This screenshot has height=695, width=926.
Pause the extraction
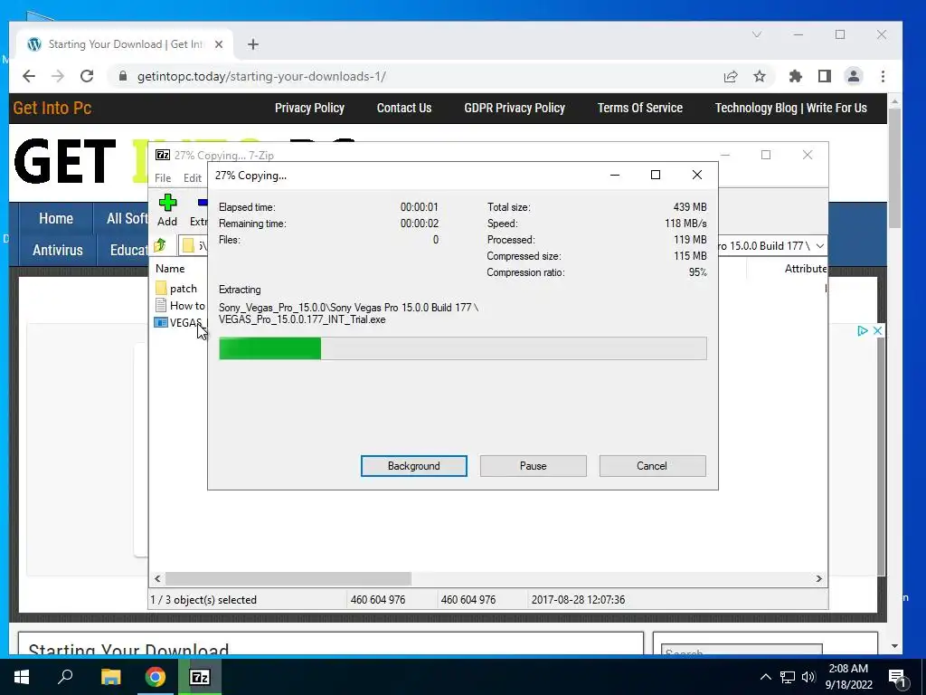533,466
